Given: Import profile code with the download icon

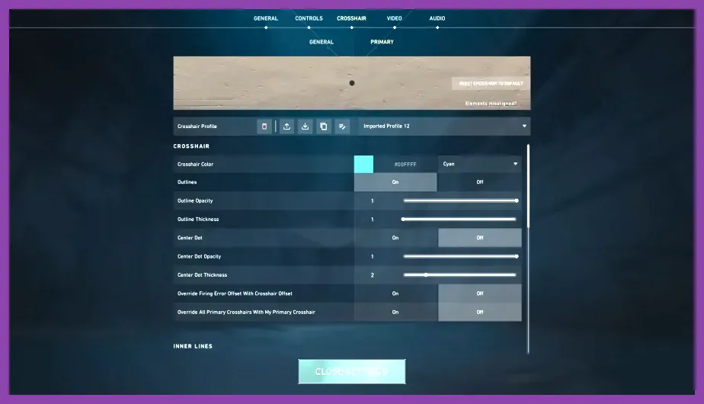Looking at the screenshot, I should (305, 127).
